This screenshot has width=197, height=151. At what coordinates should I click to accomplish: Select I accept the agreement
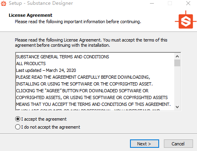41,119
